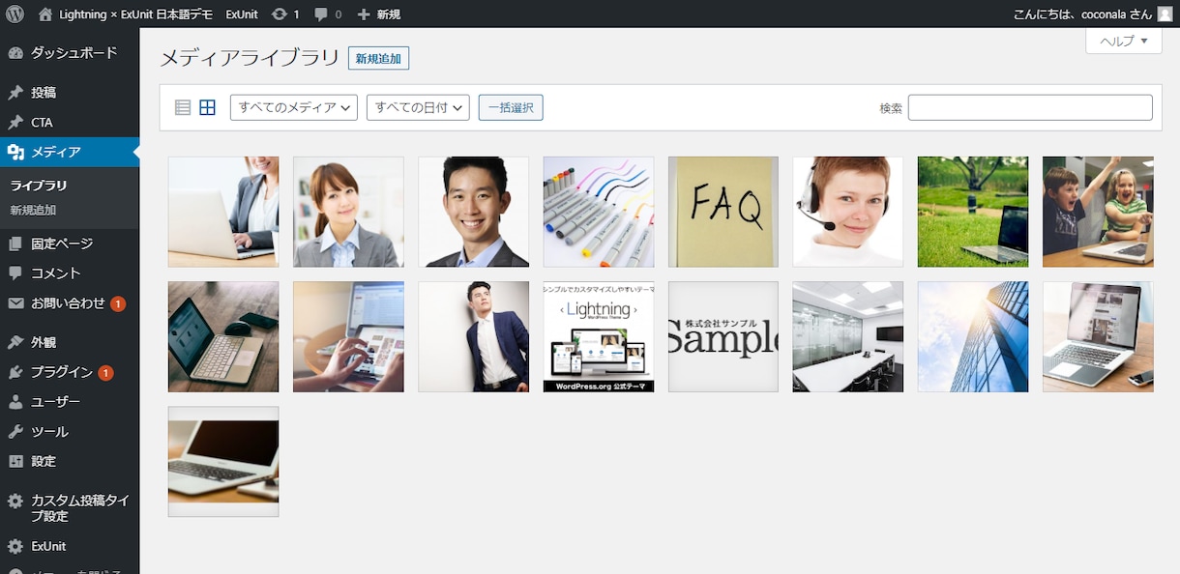The height and width of the screenshot is (574, 1180).
Task: Click the updates icon in admin bar
Action: pyautogui.click(x=280, y=14)
